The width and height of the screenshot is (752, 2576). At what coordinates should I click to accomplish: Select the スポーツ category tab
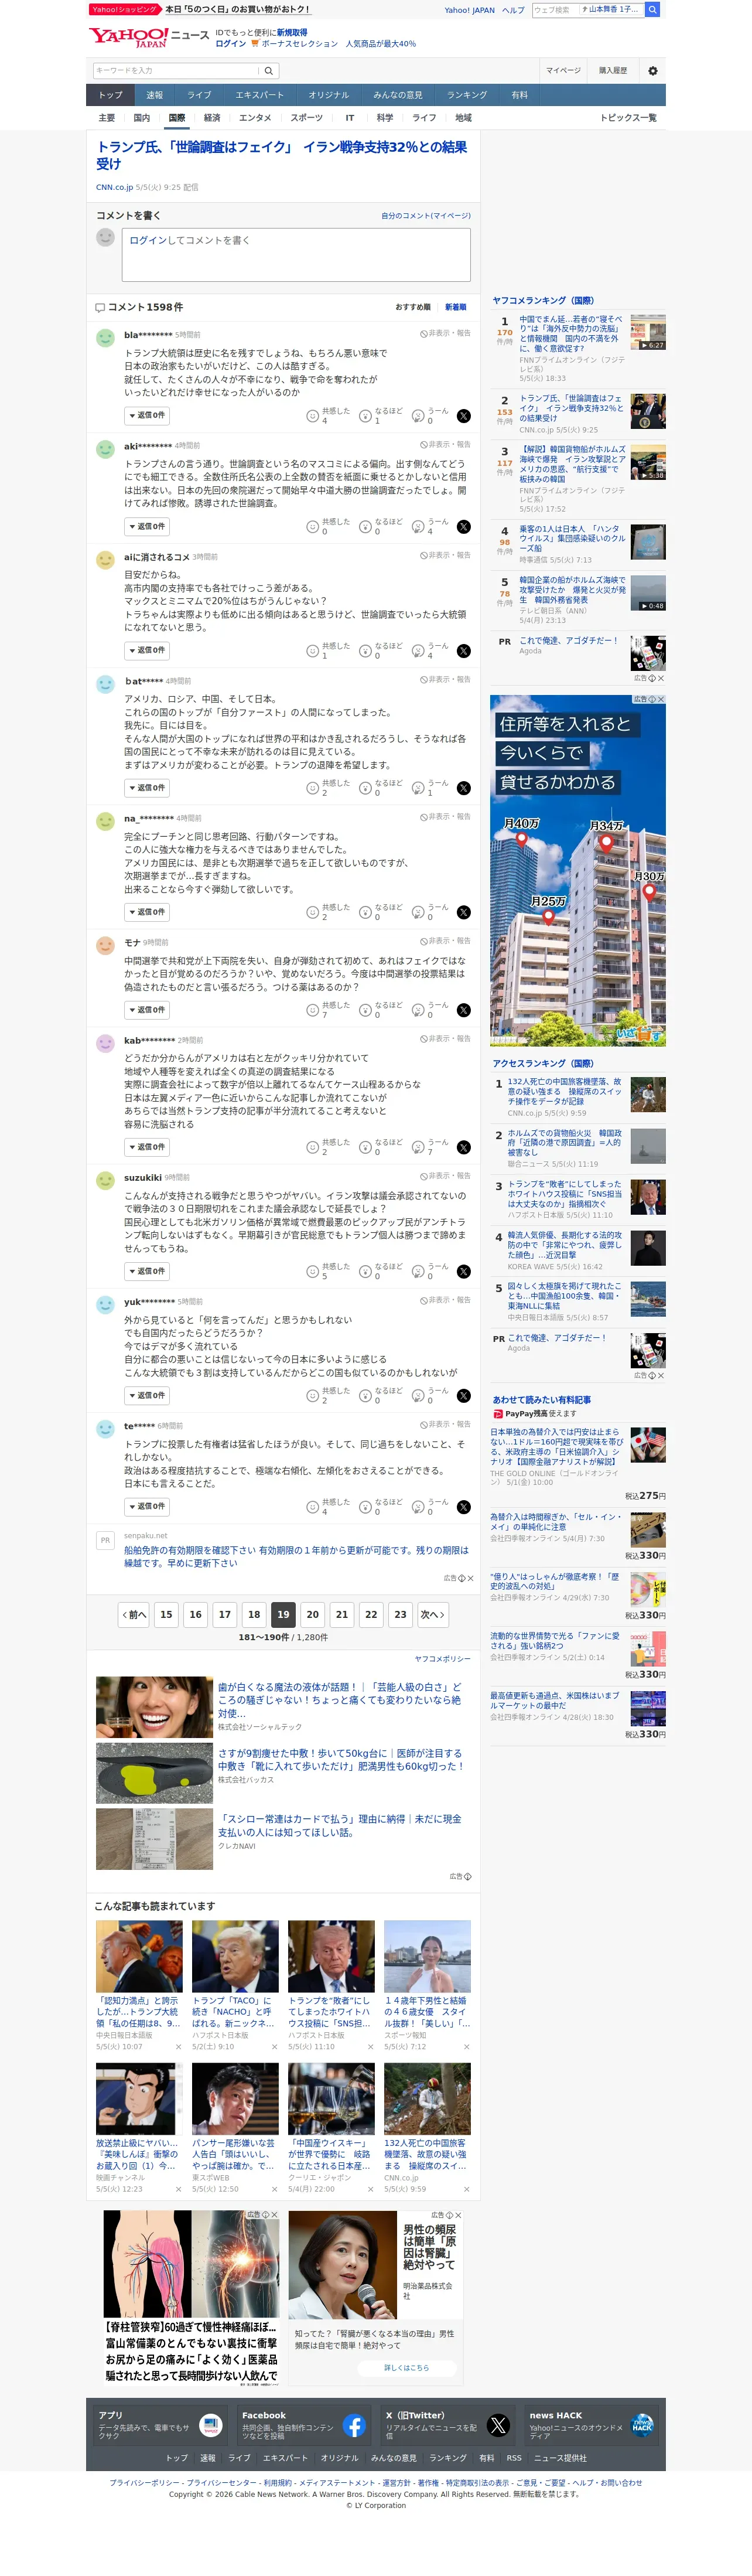[306, 118]
